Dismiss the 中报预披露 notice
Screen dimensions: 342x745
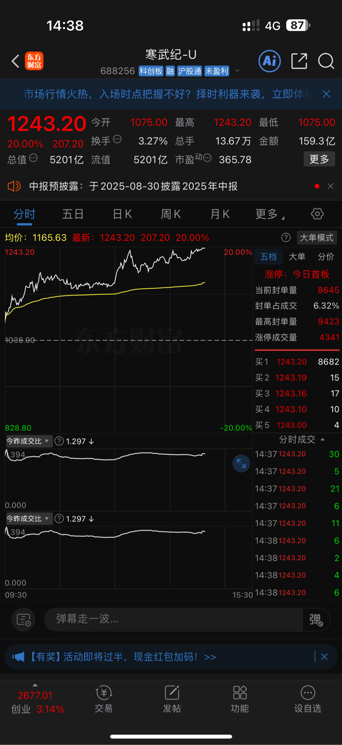330,186
